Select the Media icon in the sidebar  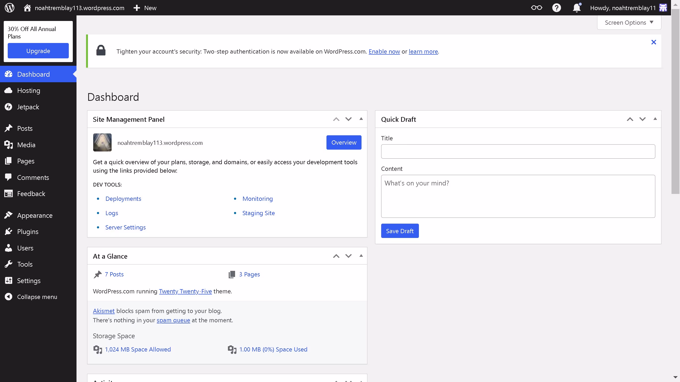8,145
